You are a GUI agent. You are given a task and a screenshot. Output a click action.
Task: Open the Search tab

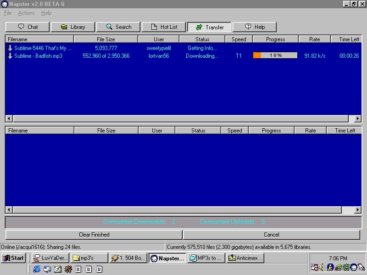pyautogui.click(x=118, y=27)
